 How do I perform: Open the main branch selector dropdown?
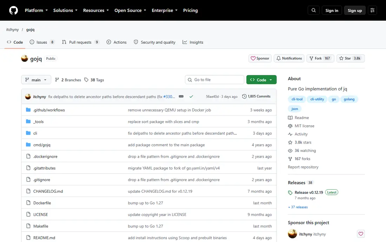click(x=36, y=80)
